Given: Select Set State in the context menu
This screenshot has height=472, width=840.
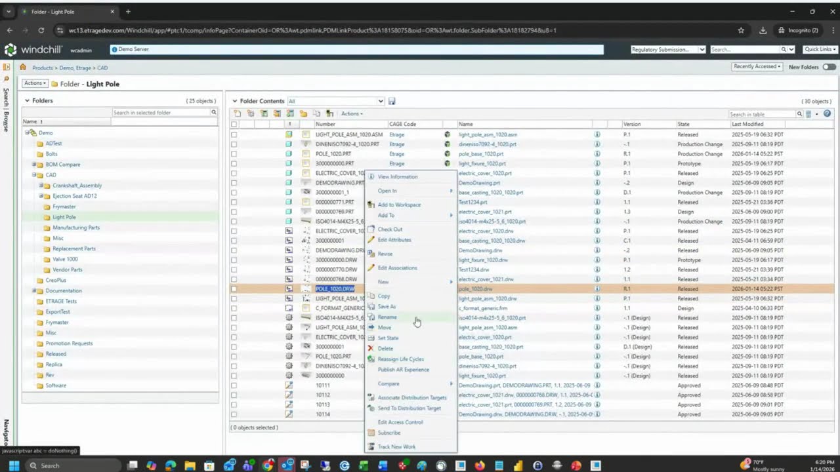Looking at the screenshot, I should [x=388, y=338].
